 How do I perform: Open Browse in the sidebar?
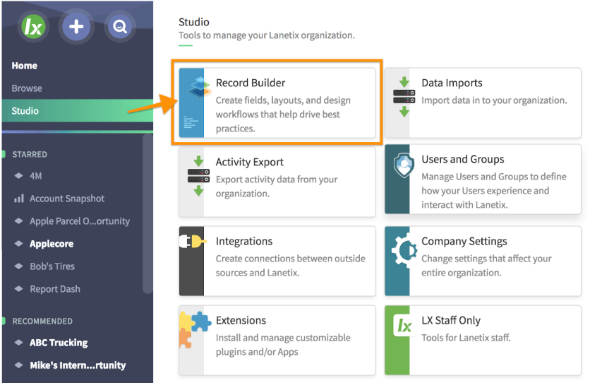27,88
